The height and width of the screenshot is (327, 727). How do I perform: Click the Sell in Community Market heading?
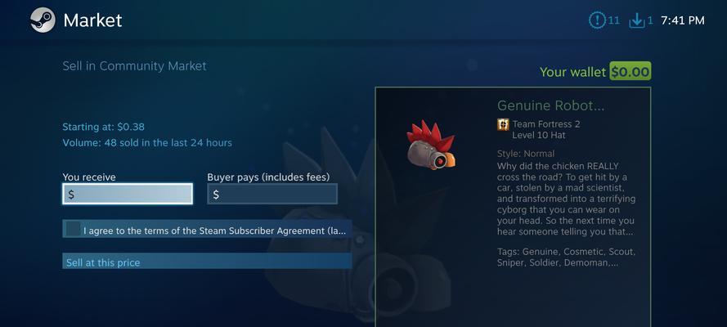(x=134, y=66)
